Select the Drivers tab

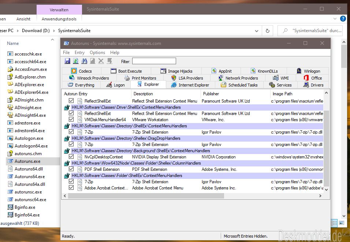[x=313, y=85]
